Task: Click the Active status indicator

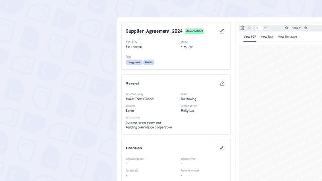Action: [x=188, y=46]
